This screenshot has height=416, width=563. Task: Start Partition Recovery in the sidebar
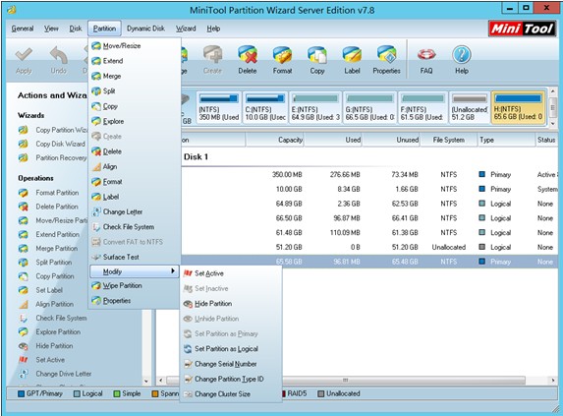pyautogui.click(x=53, y=157)
